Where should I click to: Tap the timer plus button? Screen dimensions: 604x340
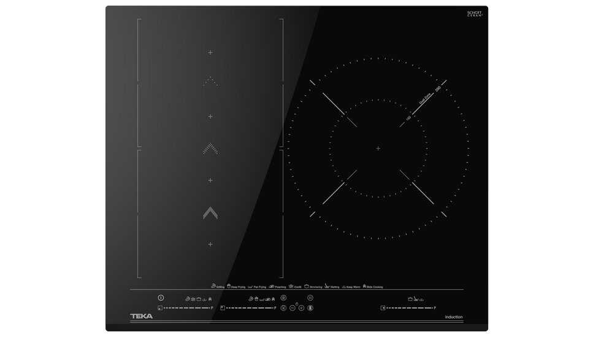[301, 308]
